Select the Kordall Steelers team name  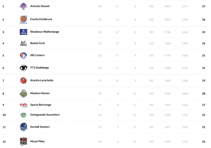tap(40, 127)
